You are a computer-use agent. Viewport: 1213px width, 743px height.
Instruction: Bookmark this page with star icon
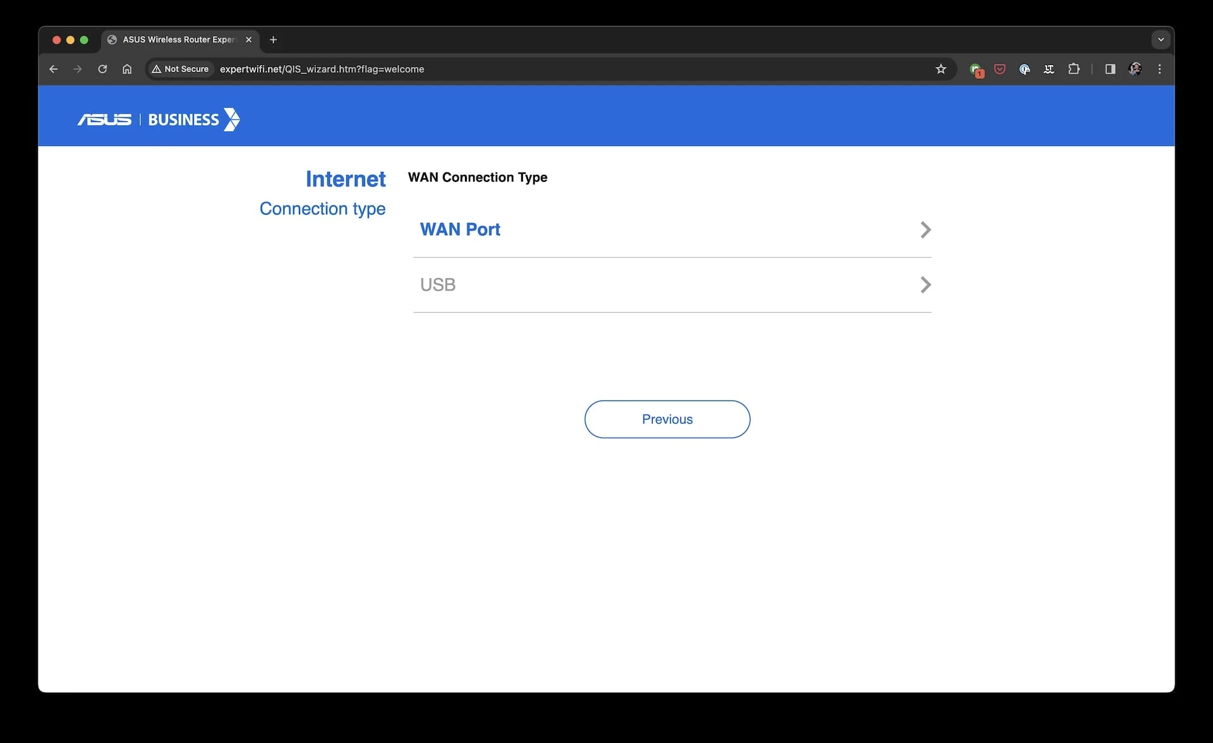pos(941,69)
